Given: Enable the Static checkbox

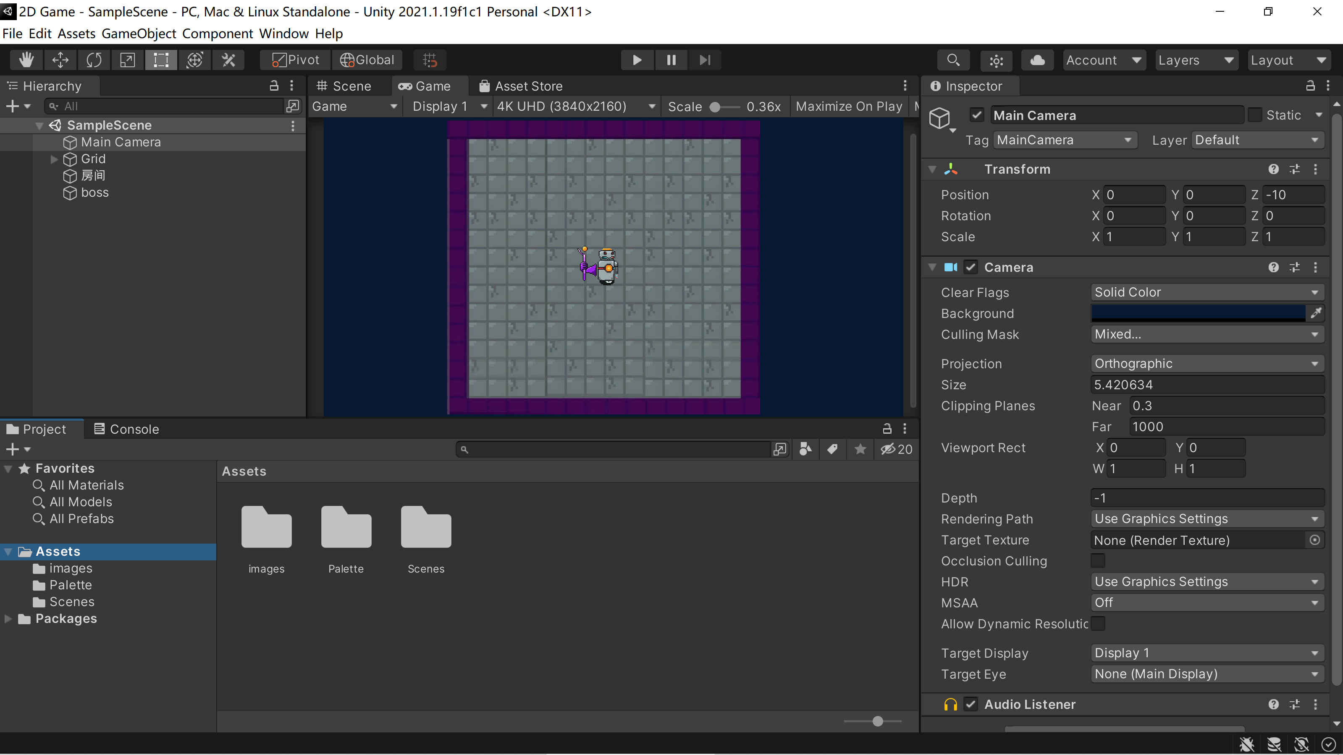Looking at the screenshot, I should tap(1255, 115).
